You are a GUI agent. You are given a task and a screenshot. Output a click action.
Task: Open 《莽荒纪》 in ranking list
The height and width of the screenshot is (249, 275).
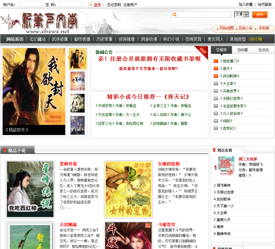(x=228, y=128)
